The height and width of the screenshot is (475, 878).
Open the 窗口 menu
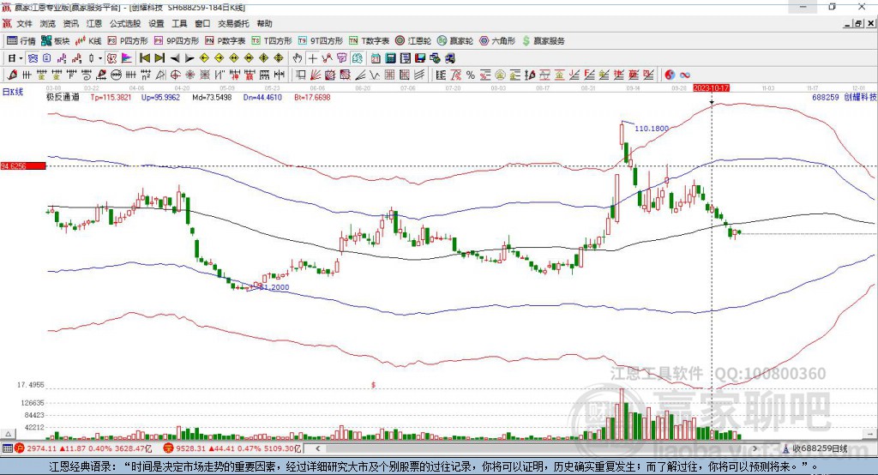coord(202,23)
